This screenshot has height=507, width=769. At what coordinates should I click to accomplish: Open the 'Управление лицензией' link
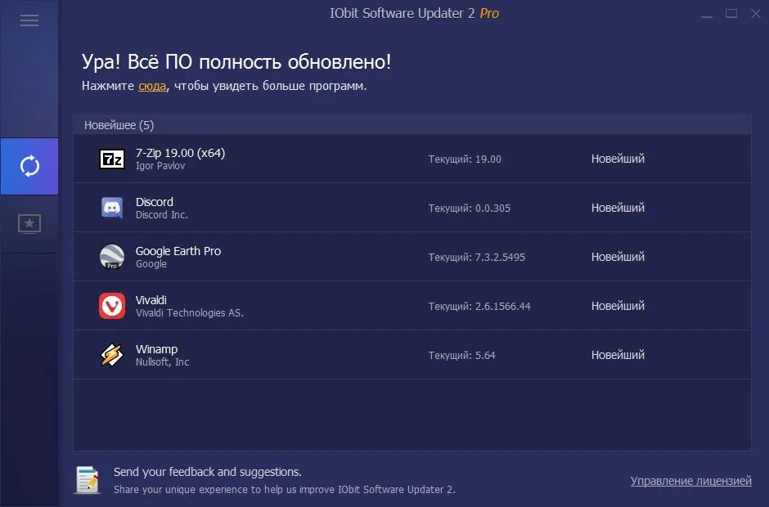(x=691, y=481)
